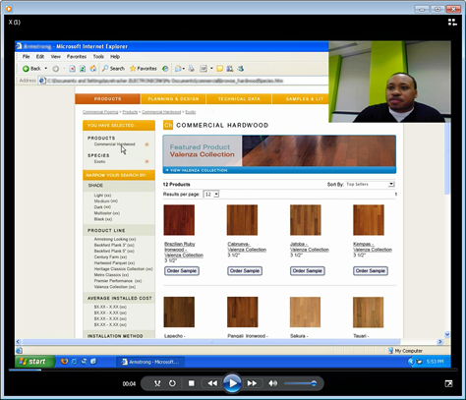
Task: Open the Results per page dropdown
Action: tap(211, 195)
